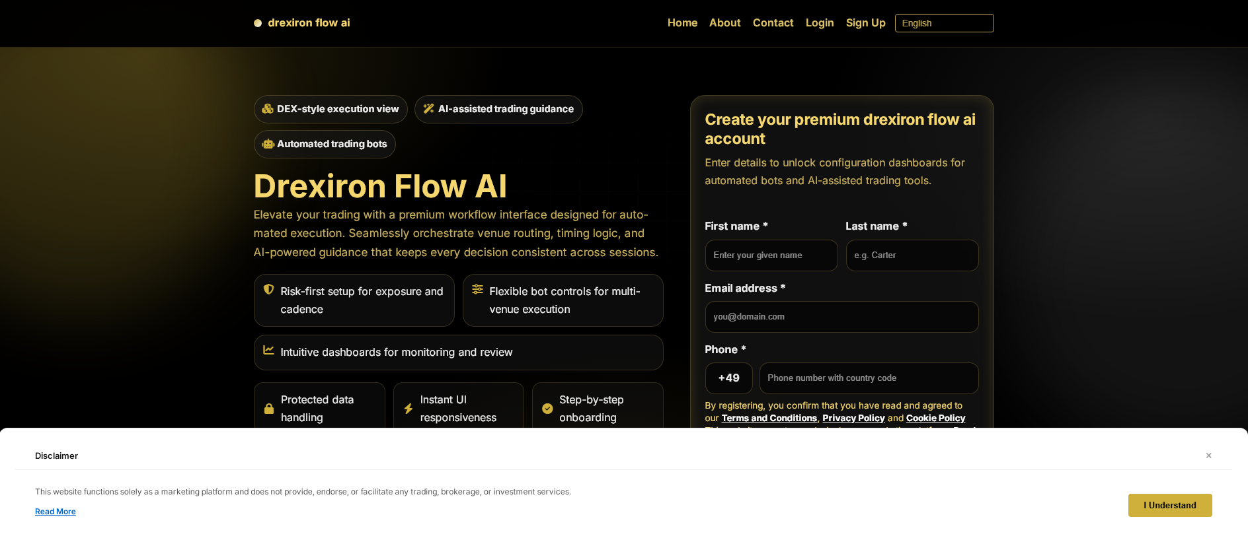
Task: Click the checkmark icon for Step-by-step onboarding
Action: 547,409
